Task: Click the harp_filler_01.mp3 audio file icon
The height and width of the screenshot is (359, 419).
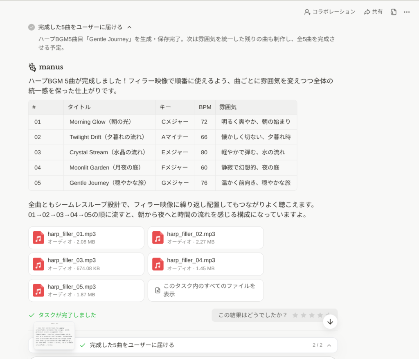Action: [38, 238]
